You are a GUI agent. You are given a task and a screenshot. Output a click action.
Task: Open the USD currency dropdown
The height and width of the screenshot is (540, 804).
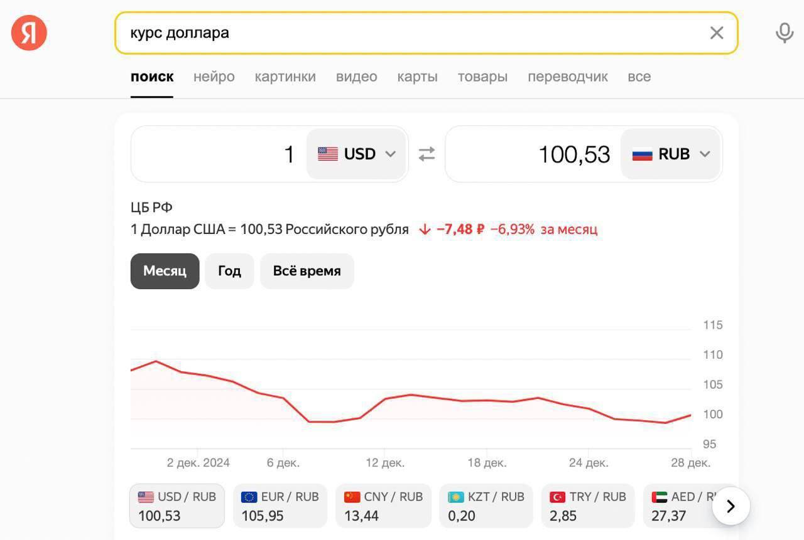click(356, 154)
